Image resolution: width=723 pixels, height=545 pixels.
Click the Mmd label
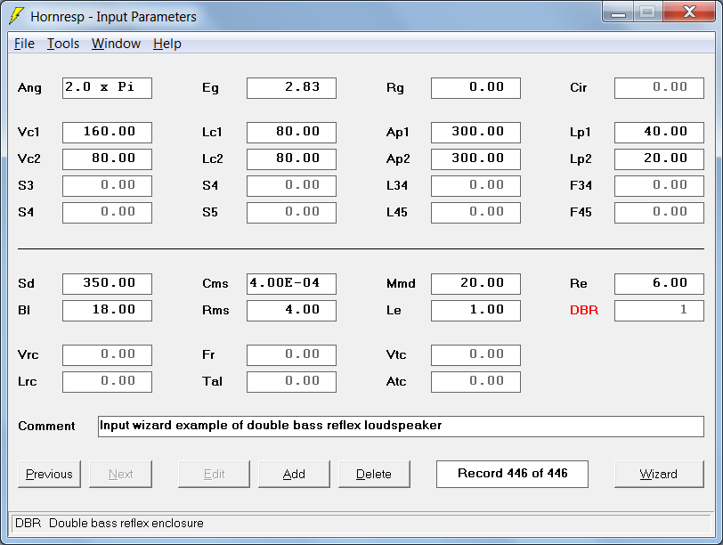pos(401,283)
